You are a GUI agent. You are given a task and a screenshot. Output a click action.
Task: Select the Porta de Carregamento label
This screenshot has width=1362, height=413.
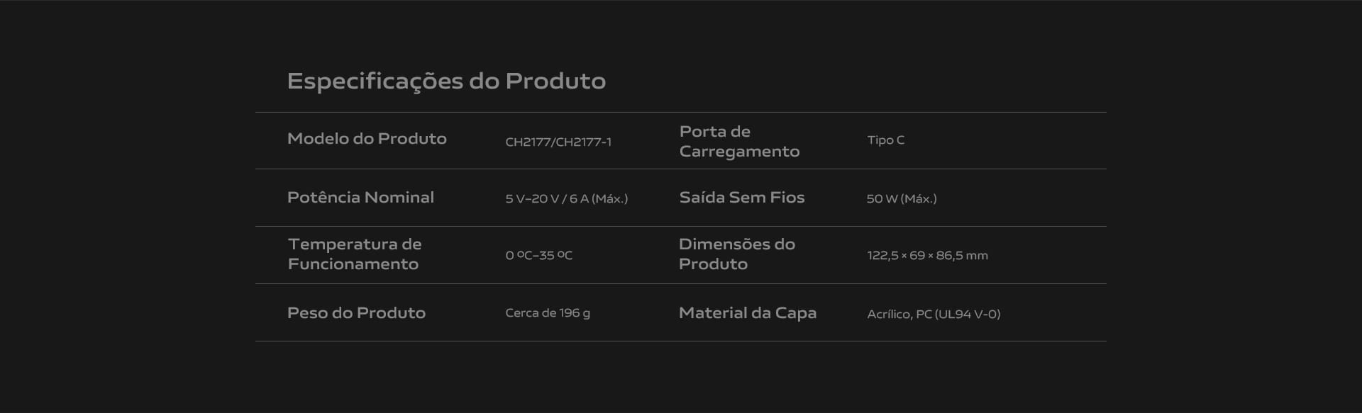(739, 141)
